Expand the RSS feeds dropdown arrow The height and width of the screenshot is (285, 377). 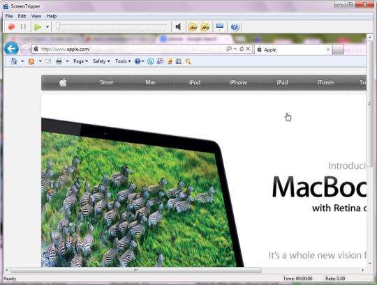click(x=40, y=61)
